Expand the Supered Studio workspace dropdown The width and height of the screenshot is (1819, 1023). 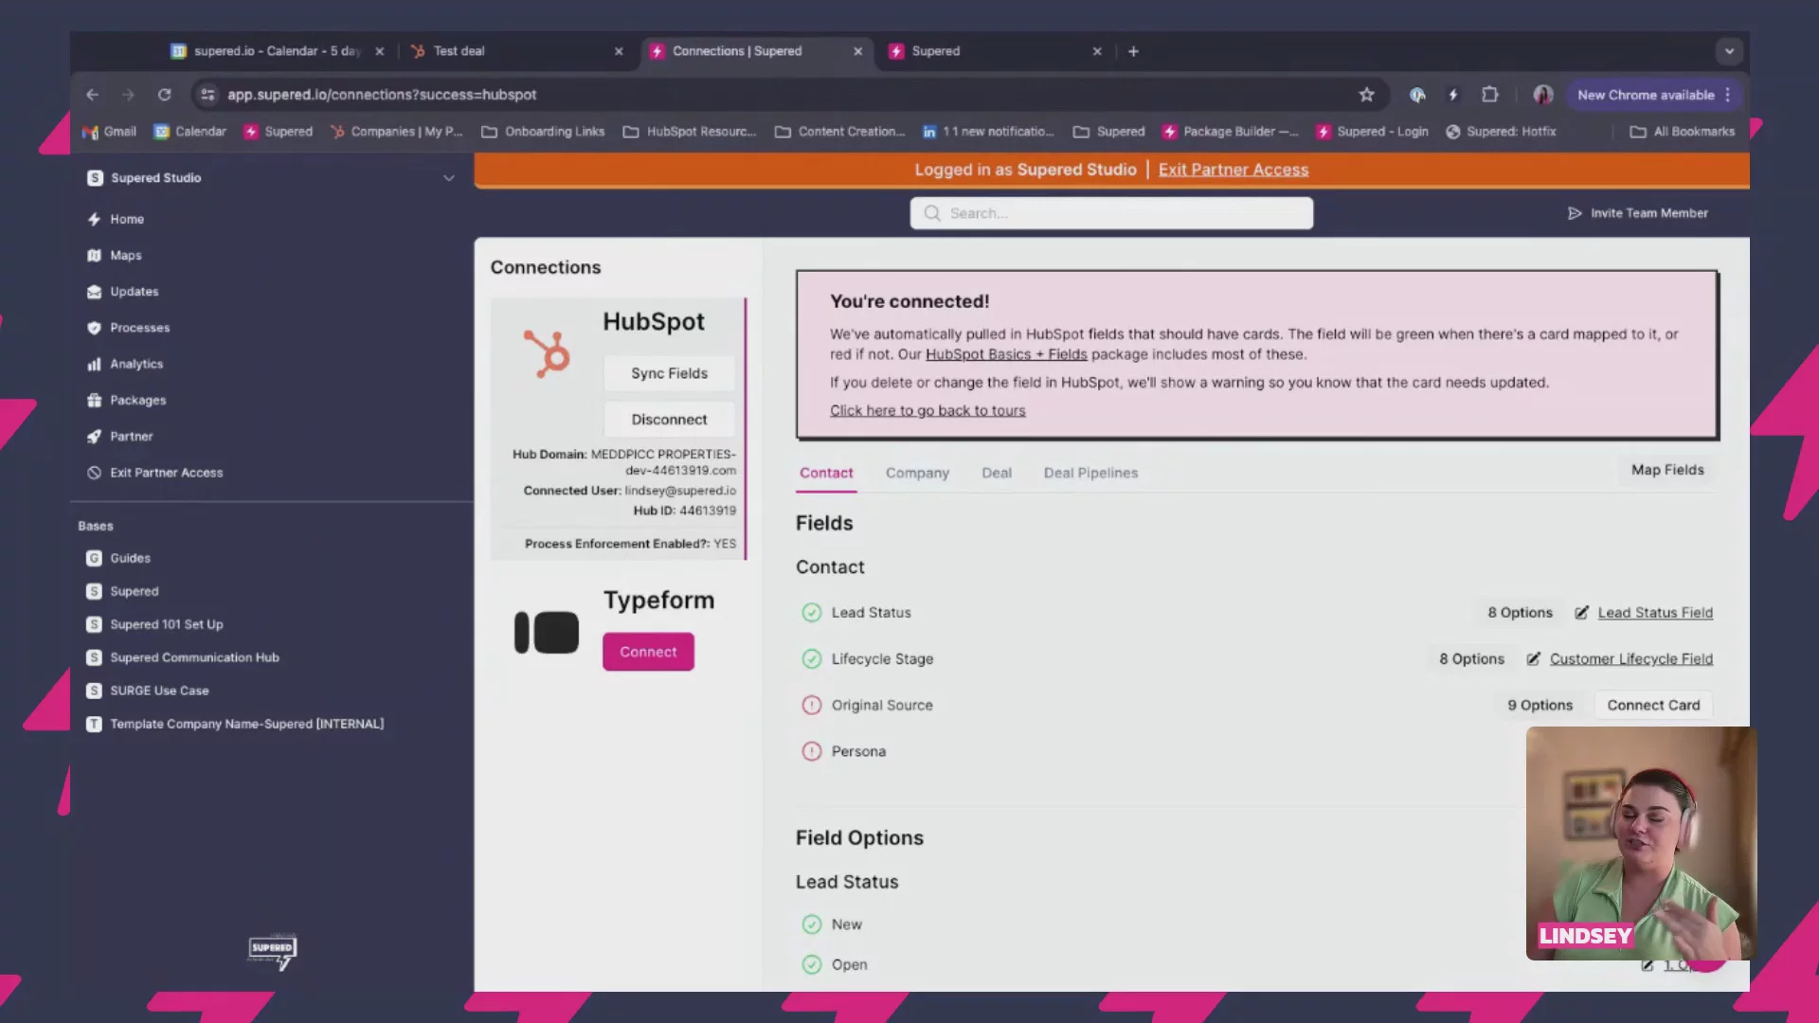(449, 178)
